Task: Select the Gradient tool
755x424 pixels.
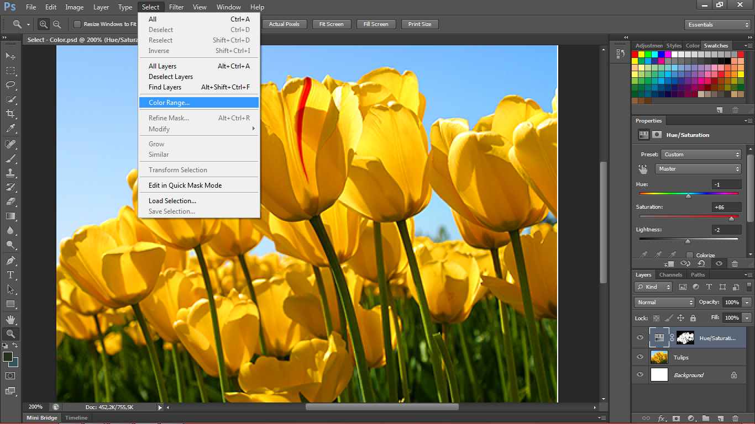Action: click(x=11, y=216)
